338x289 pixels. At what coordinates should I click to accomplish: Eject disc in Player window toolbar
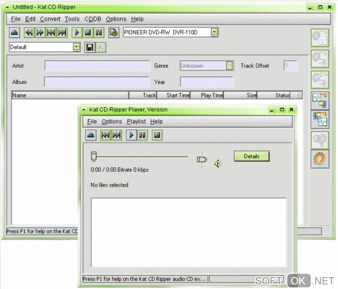(91, 135)
